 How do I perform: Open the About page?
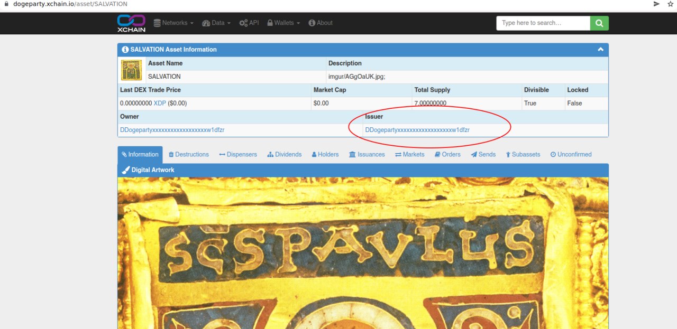321,23
